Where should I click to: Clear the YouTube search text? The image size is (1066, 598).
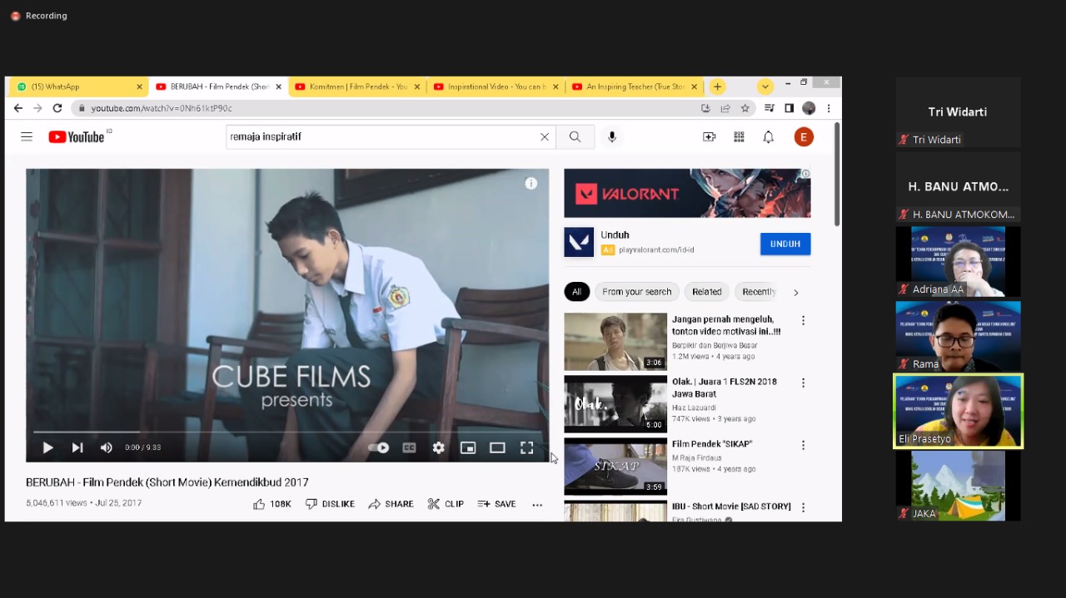(x=545, y=136)
